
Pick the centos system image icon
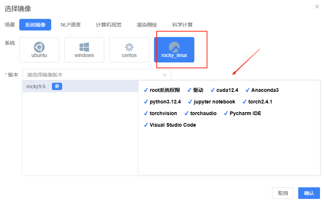pyautogui.click(x=129, y=47)
